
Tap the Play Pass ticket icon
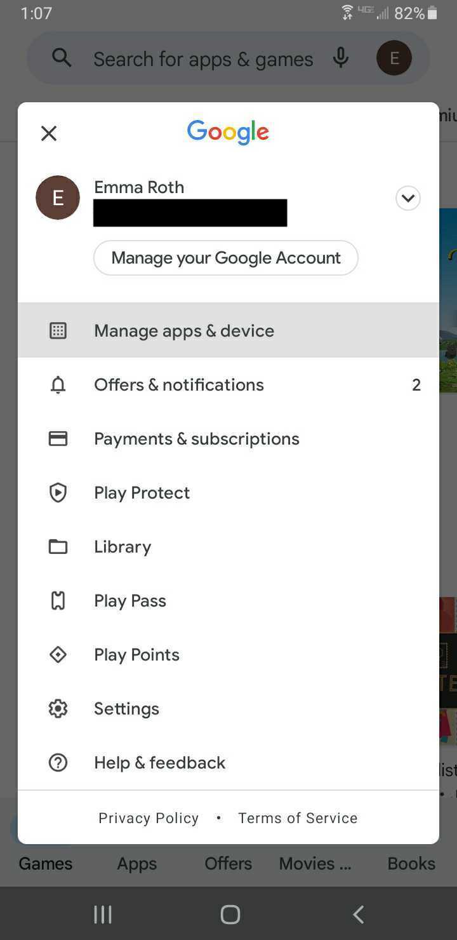click(58, 601)
